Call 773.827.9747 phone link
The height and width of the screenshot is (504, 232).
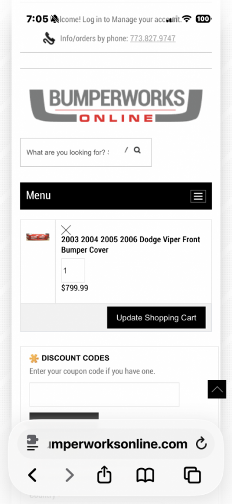[153, 39]
